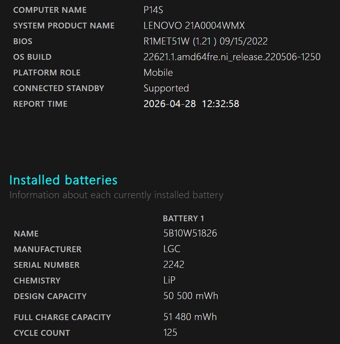Click design capacity 50 500 mWh
The height and width of the screenshot is (344, 340).
(190, 296)
